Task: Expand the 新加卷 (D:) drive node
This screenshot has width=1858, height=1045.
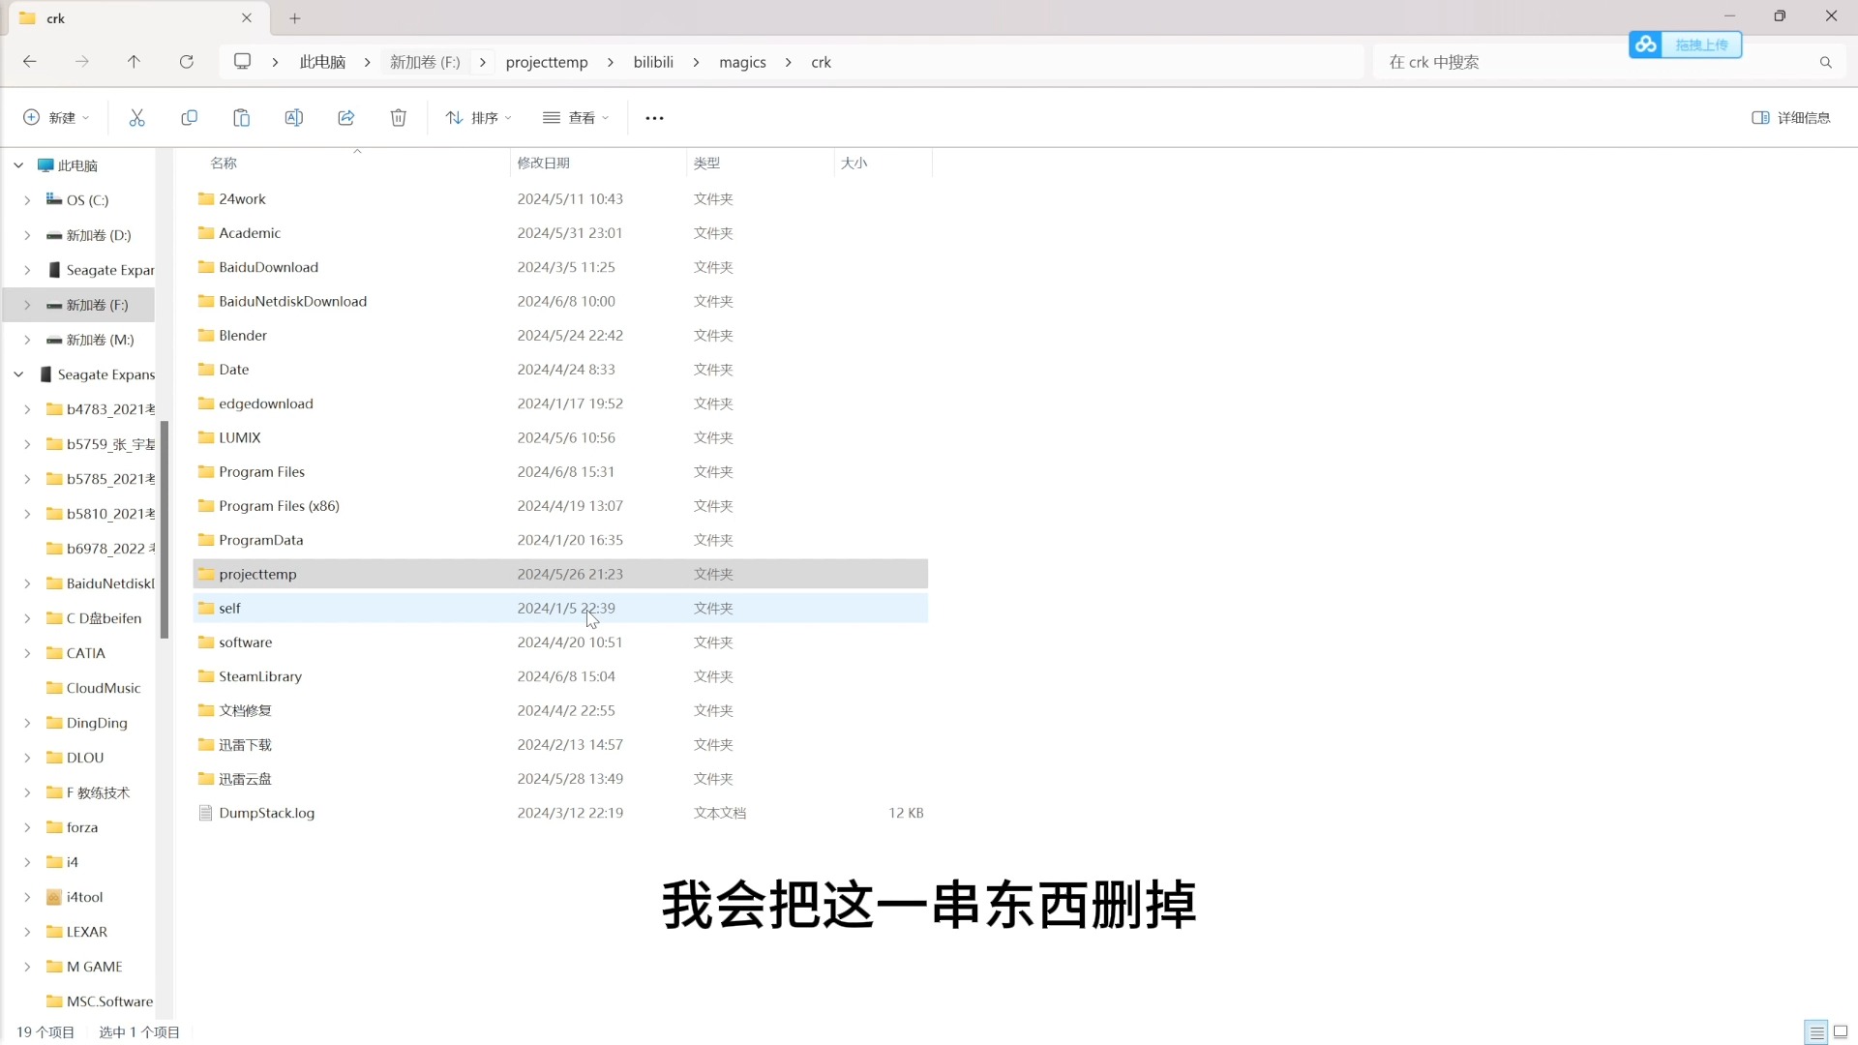Action: pyautogui.click(x=27, y=235)
